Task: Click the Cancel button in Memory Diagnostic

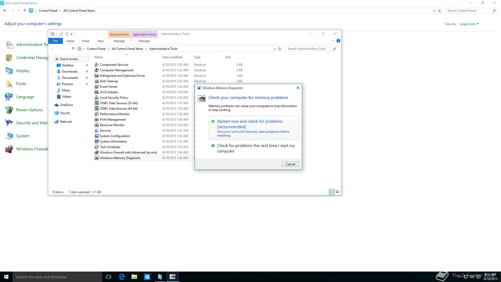Action: 290,164
